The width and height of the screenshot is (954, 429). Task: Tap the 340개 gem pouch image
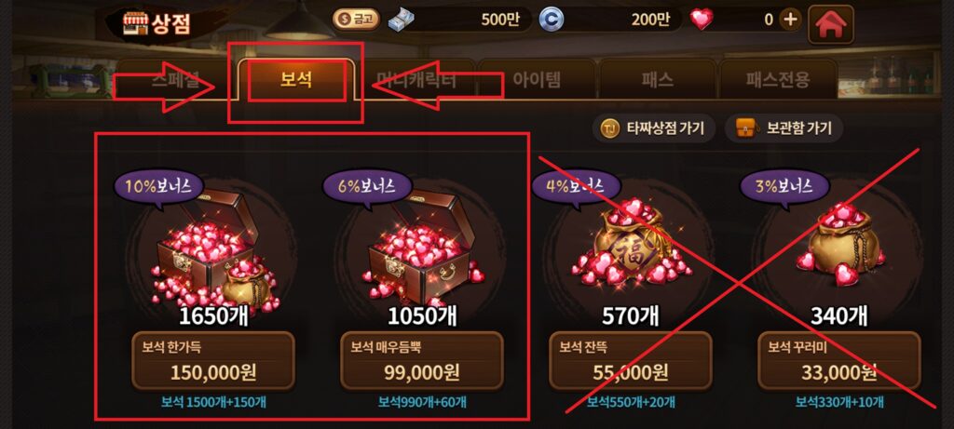[839, 246]
